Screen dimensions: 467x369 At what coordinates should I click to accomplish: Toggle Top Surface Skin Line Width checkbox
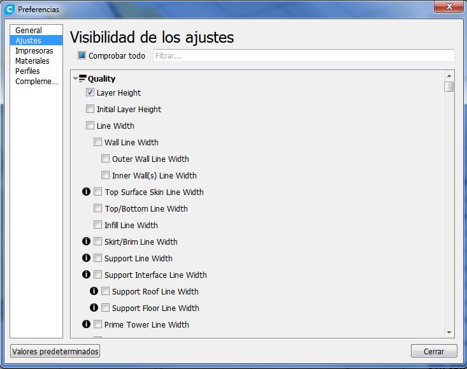click(x=97, y=191)
